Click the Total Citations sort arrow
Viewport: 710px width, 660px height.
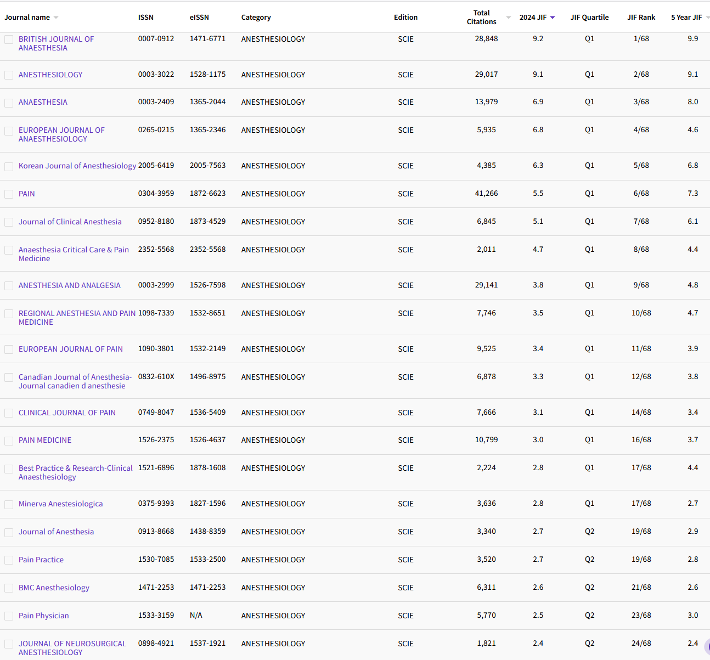508,18
